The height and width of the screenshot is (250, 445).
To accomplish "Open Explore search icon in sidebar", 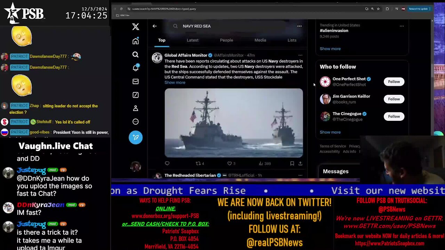I will click(x=136, y=55).
